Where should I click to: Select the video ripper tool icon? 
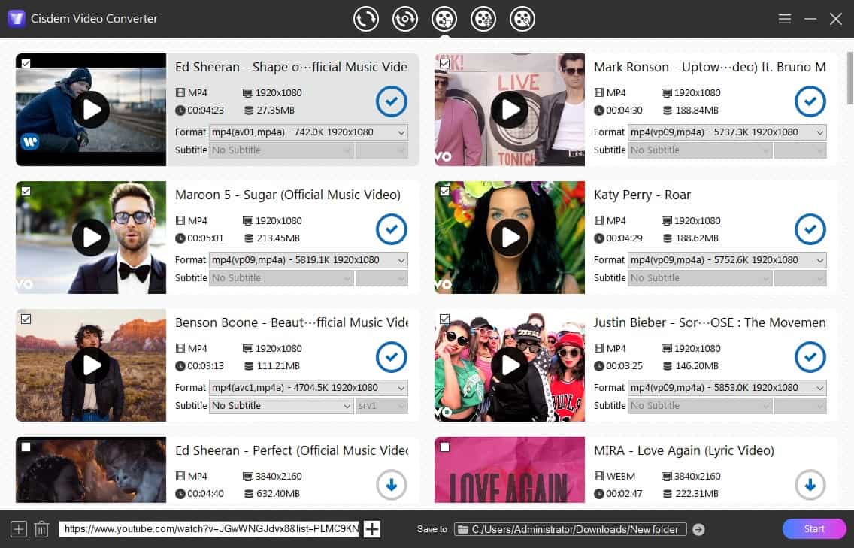[x=405, y=19]
